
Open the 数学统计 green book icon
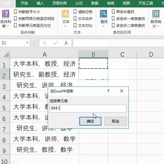click(156, 14)
